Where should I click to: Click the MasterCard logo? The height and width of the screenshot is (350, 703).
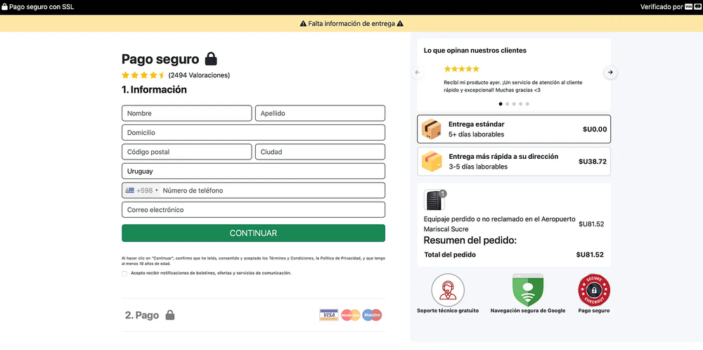pos(350,315)
